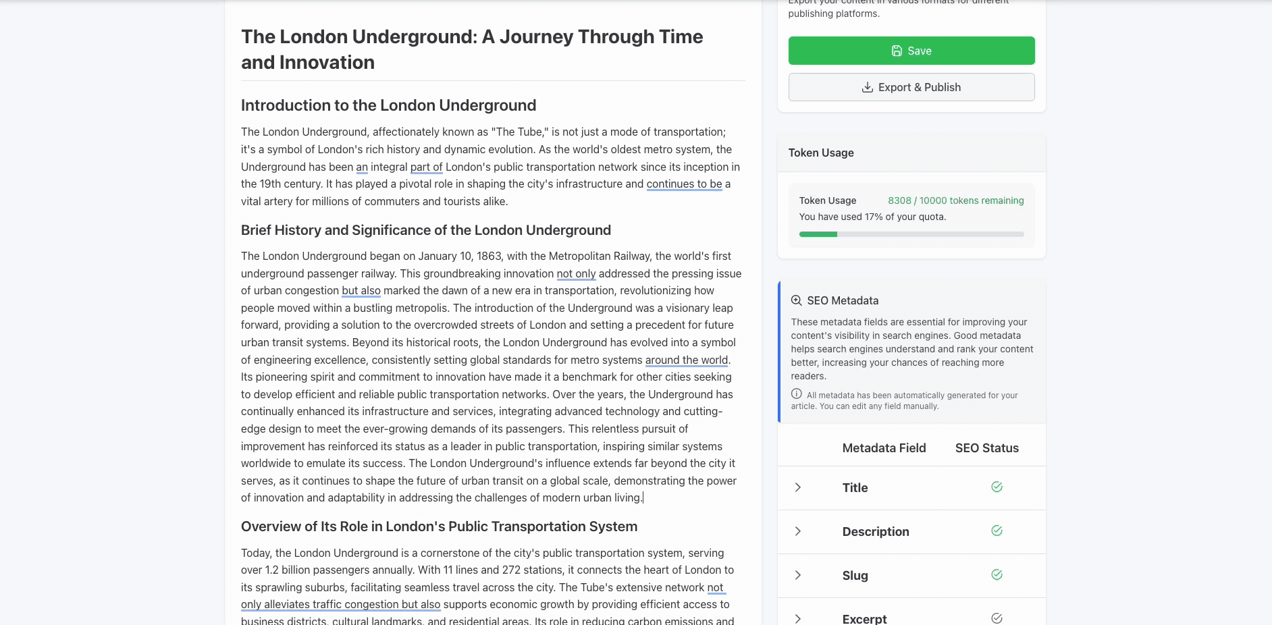Expand the Description metadata row

tap(797, 531)
